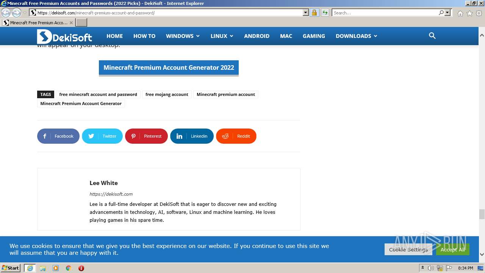Viewport: 485px width, 273px height.
Task: Click the action center flag icon
Action: [x=449, y=268]
